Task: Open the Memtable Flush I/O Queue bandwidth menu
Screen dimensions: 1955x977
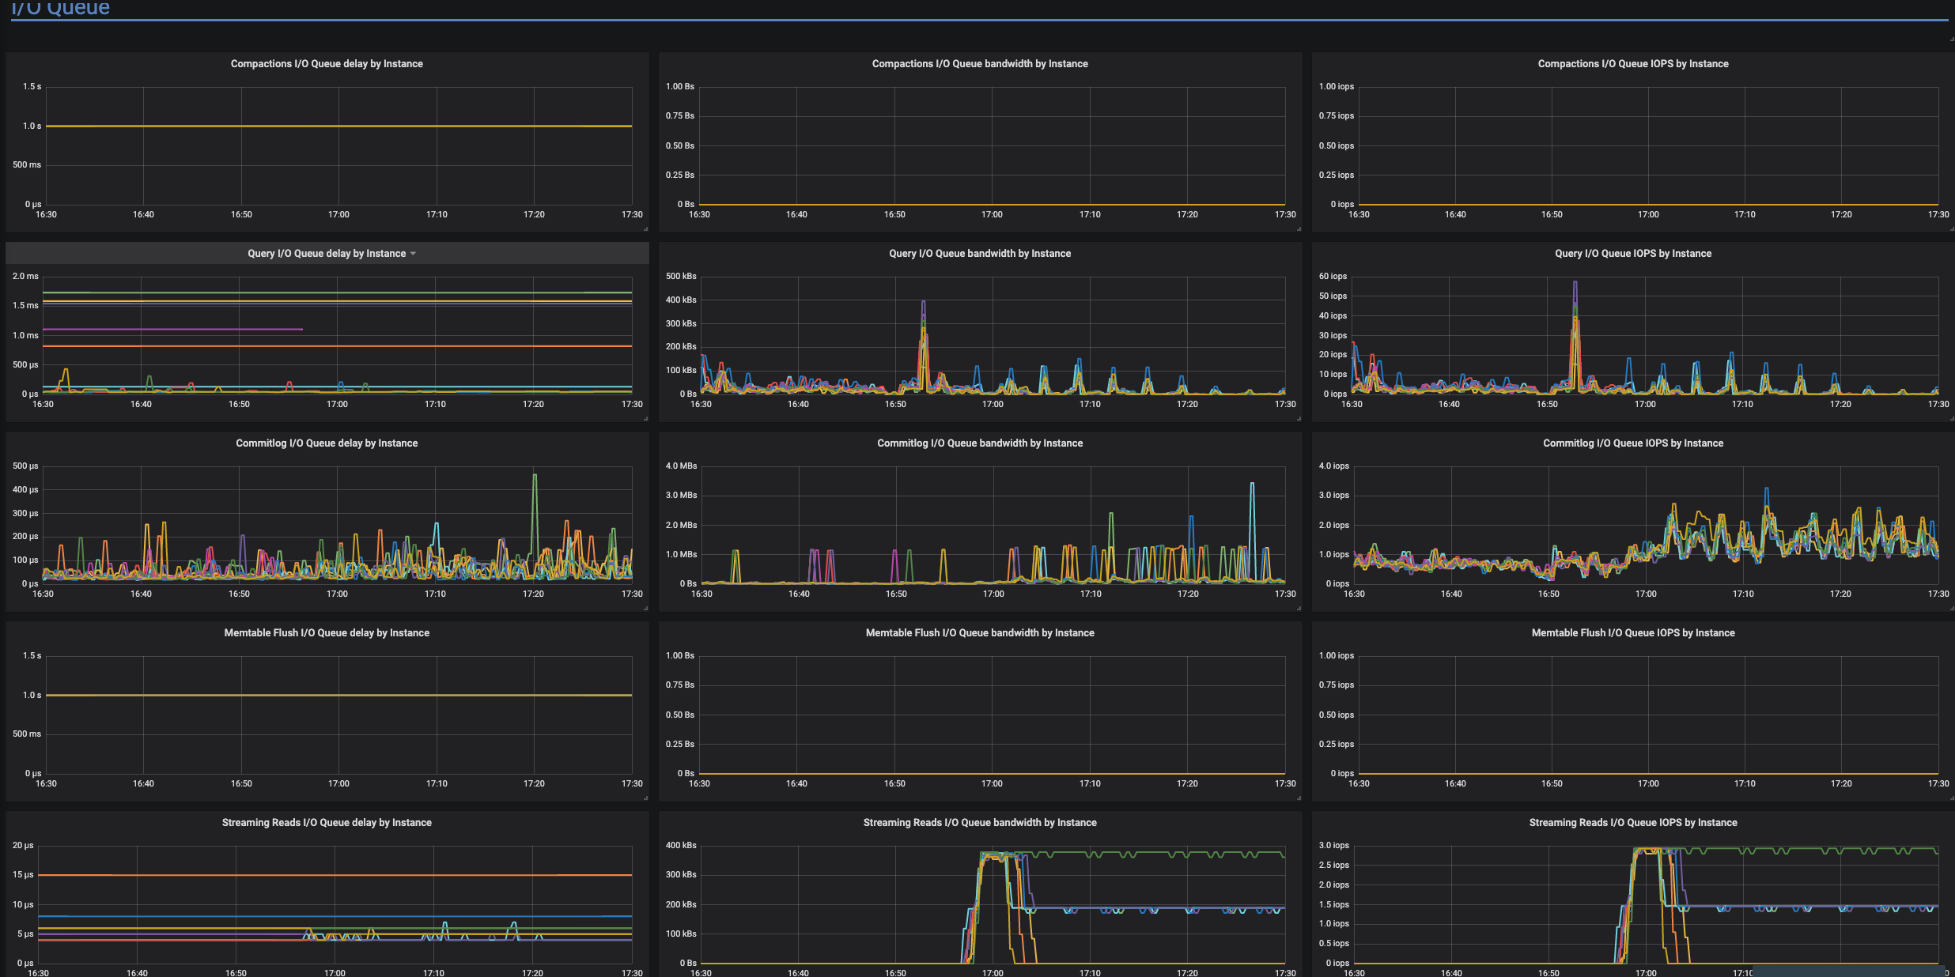Action: 980,632
